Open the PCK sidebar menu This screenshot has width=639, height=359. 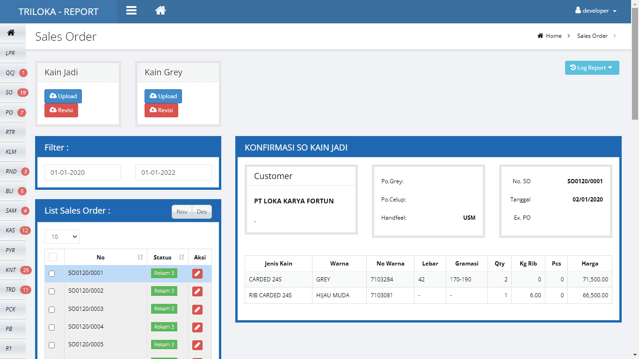13,309
